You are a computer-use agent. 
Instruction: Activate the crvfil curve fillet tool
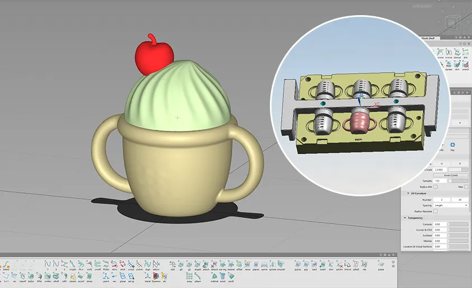pos(90,266)
